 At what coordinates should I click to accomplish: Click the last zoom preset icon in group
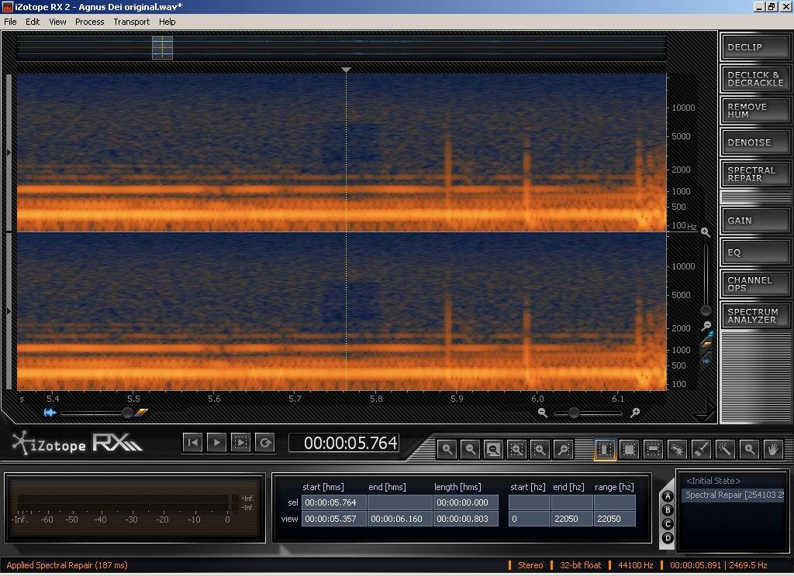563,449
